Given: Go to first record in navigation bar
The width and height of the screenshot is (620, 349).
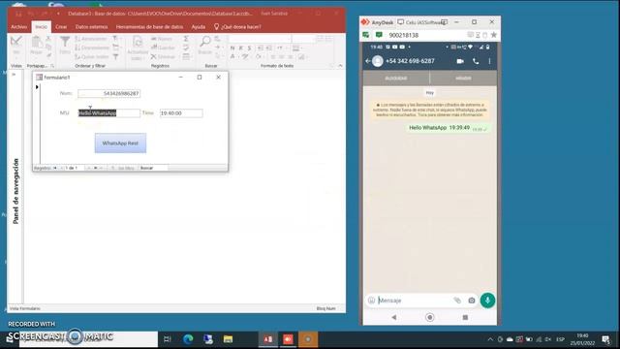Looking at the screenshot, I should point(55,168).
